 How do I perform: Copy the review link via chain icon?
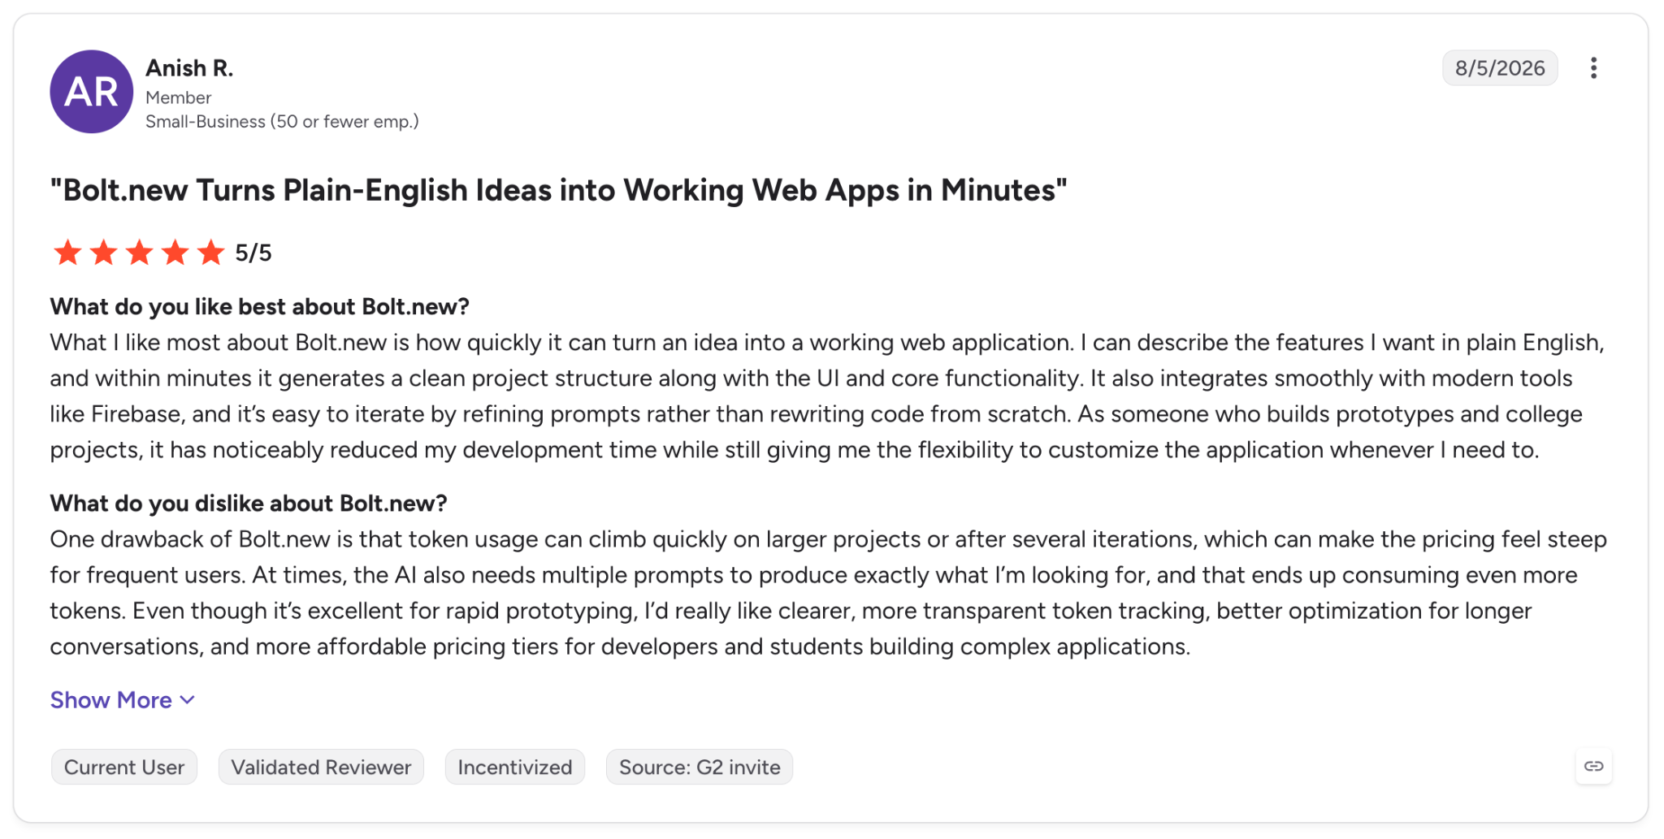coord(1593,766)
